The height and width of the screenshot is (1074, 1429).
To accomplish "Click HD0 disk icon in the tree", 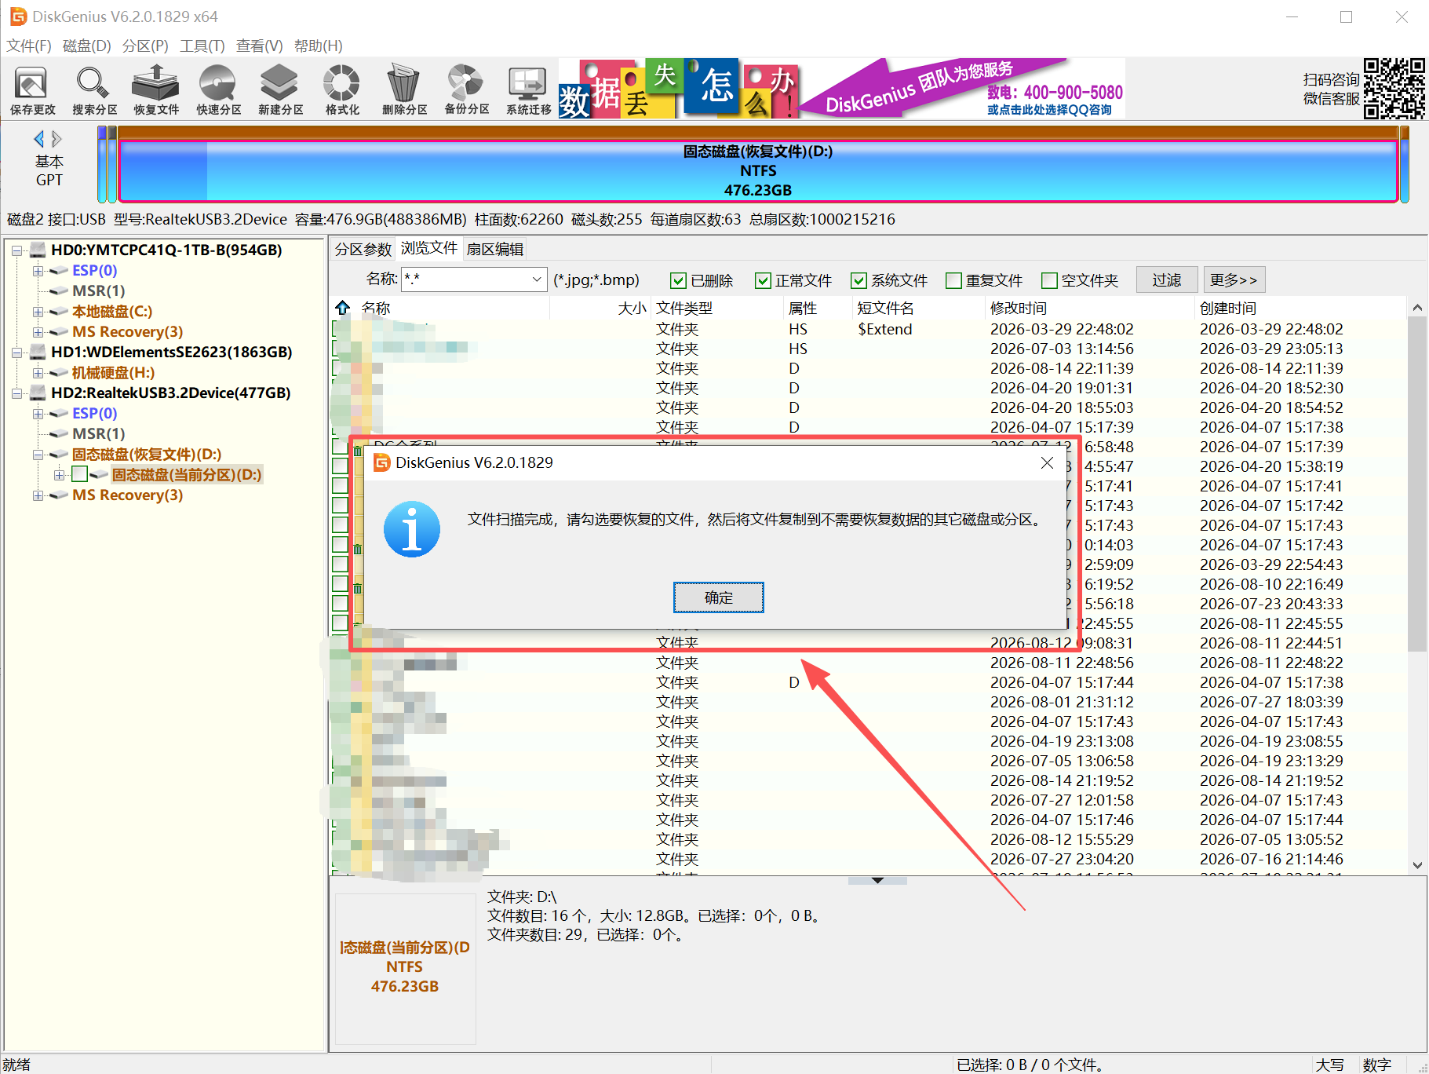I will tap(38, 250).
